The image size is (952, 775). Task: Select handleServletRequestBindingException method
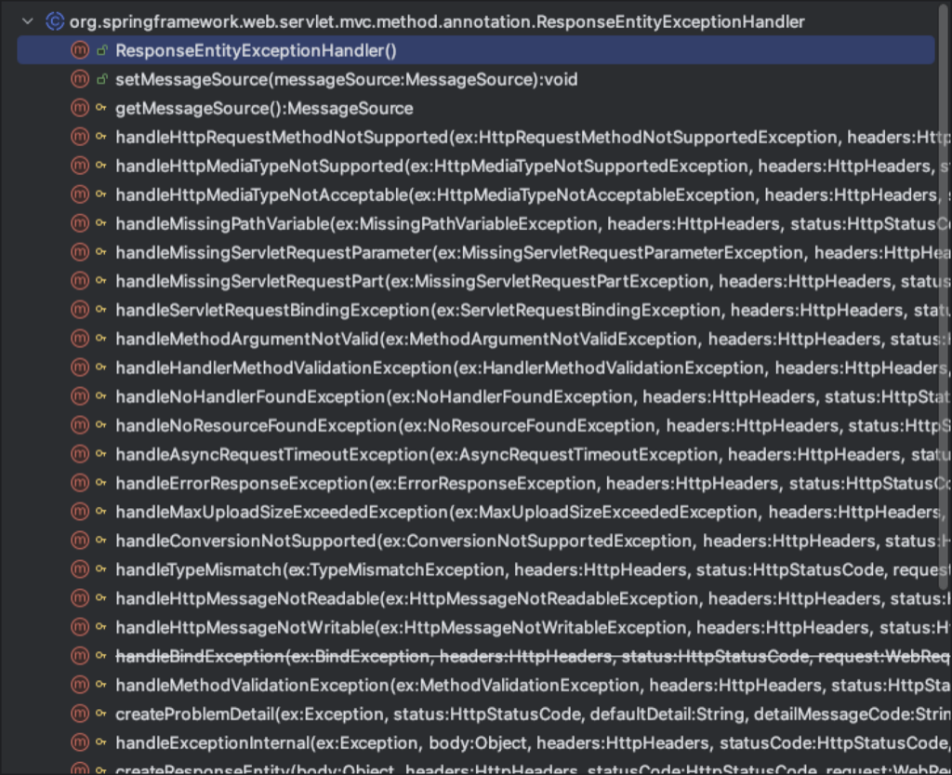[x=476, y=310]
